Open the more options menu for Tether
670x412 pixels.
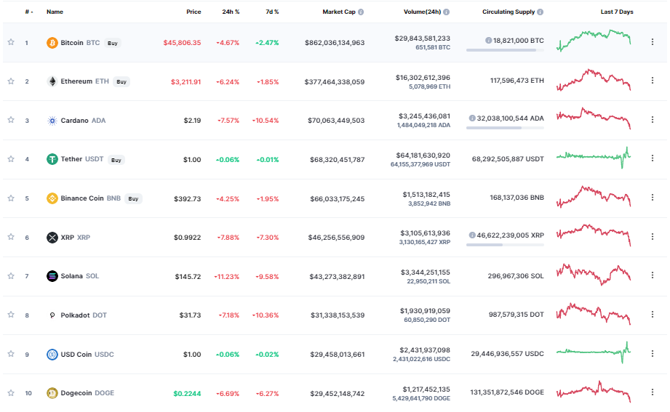pyautogui.click(x=653, y=158)
